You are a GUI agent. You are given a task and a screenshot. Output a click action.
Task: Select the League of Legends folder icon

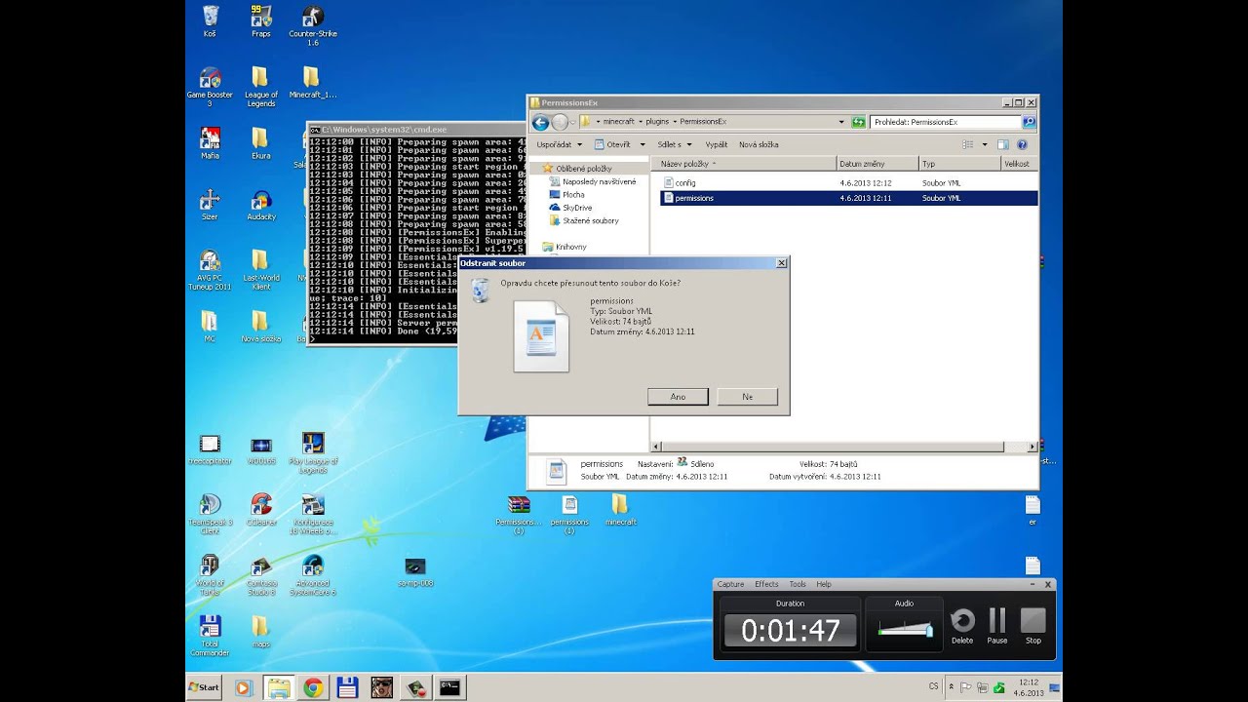[x=261, y=87]
